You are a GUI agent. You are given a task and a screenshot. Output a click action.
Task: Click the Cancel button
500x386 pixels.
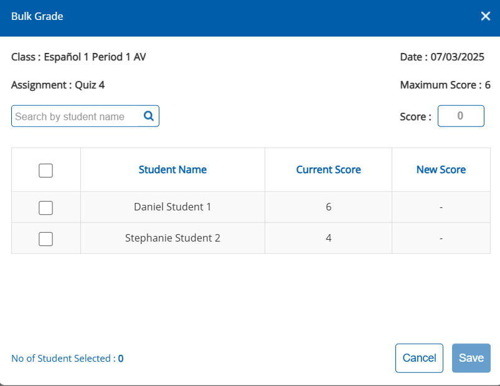coord(419,358)
